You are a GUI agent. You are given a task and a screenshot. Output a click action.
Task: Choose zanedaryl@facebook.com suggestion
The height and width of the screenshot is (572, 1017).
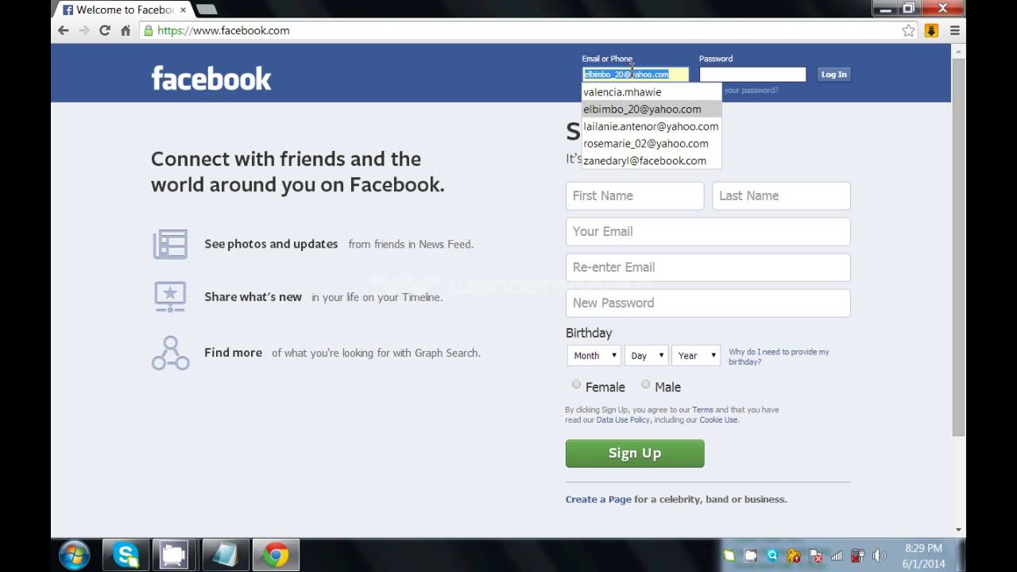pyautogui.click(x=652, y=160)
